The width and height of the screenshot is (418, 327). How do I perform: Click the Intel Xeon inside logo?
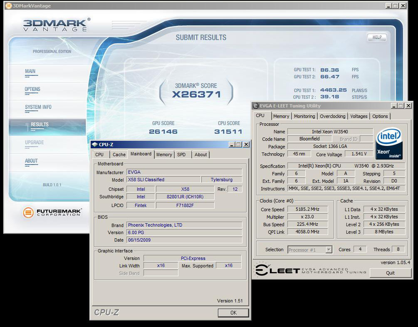(x=389, y=144)
